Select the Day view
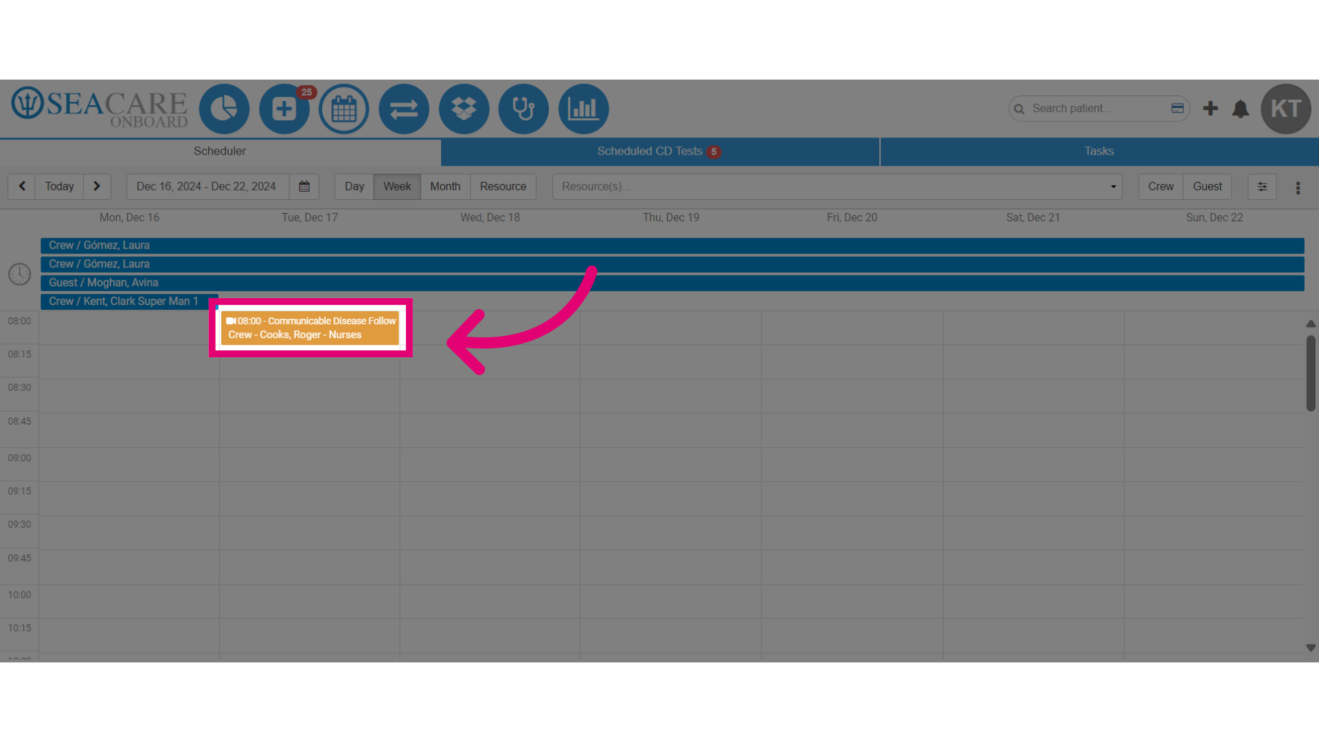Screen dimensions: 1319x742 [x=354, y=186]
